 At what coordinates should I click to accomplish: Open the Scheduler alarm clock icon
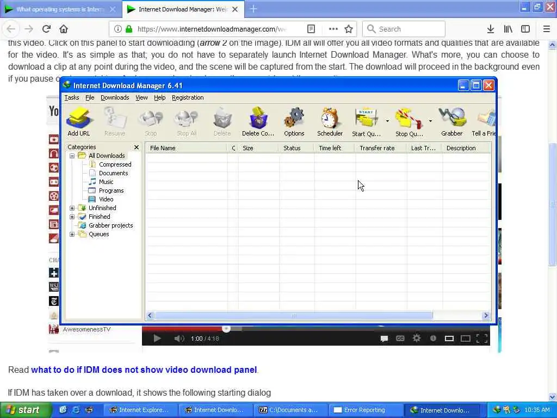click(x=330, y=122)
